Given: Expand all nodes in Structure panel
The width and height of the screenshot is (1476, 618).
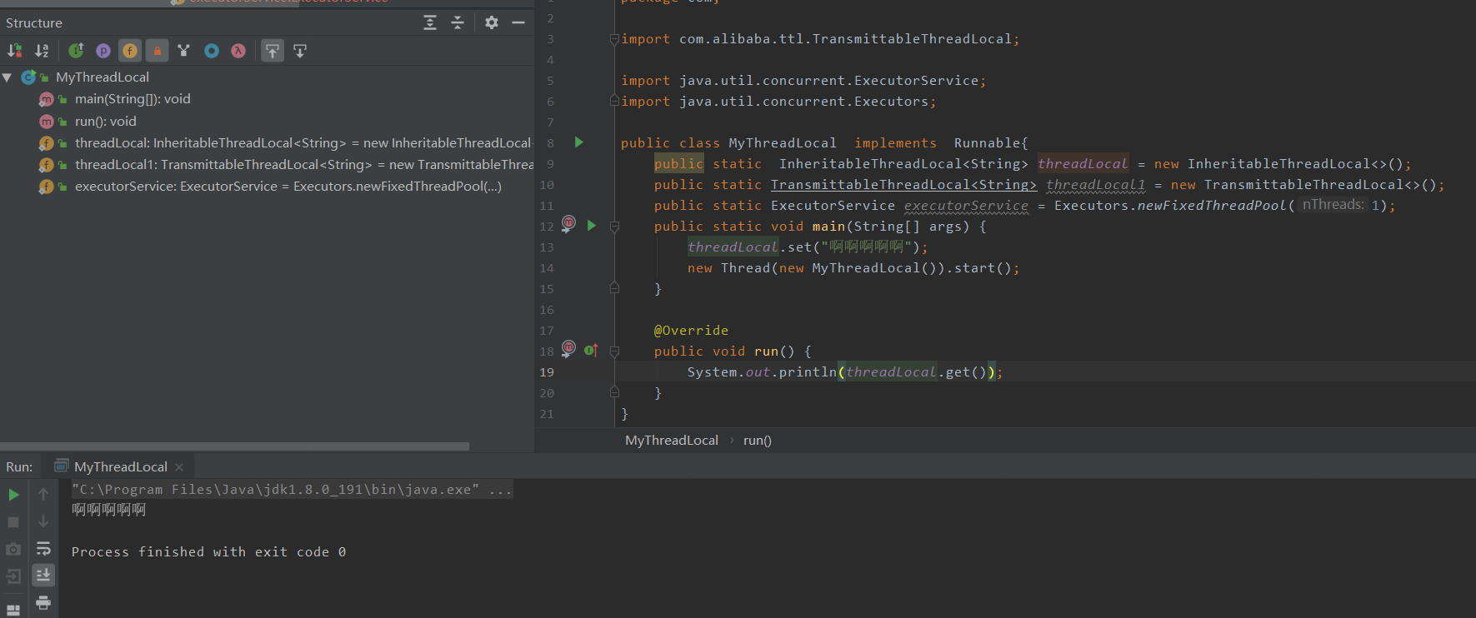Looking at the screenshot, I should click(430, 22).
